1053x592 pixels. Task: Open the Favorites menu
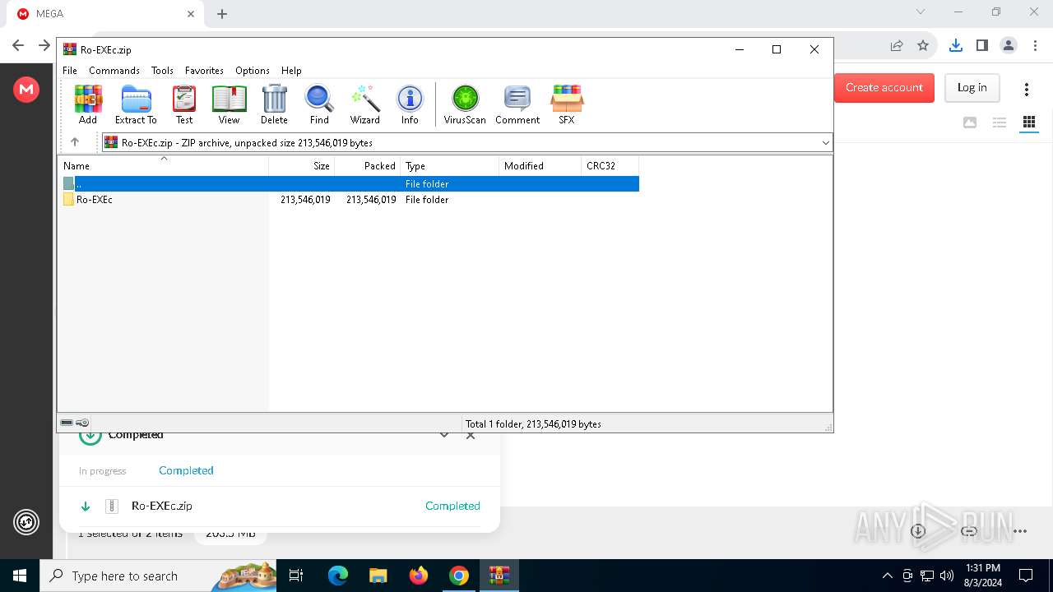pos(204,71)
